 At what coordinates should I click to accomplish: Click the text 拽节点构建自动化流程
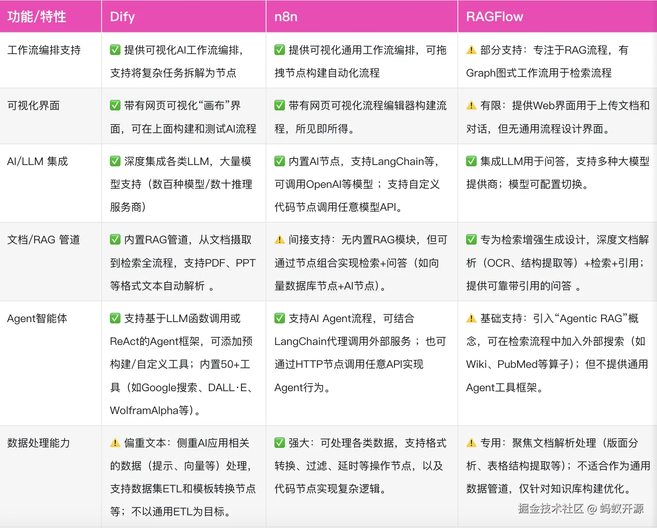tap(327, 73)
